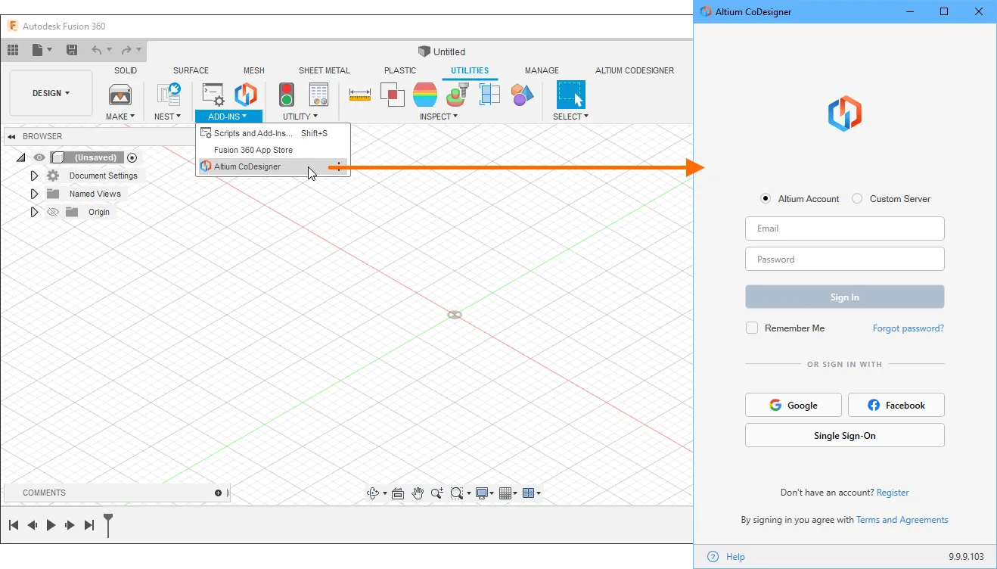Tick the Remember Me checkbox

tap(752, 328)
